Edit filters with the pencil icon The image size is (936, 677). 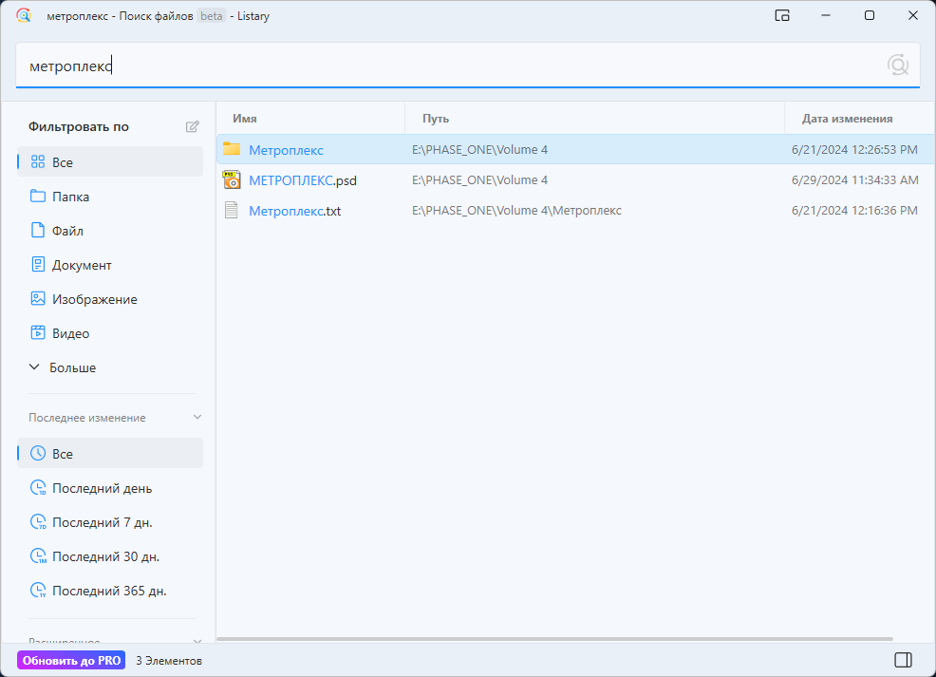pyautogui.click(x=192, y=126)
